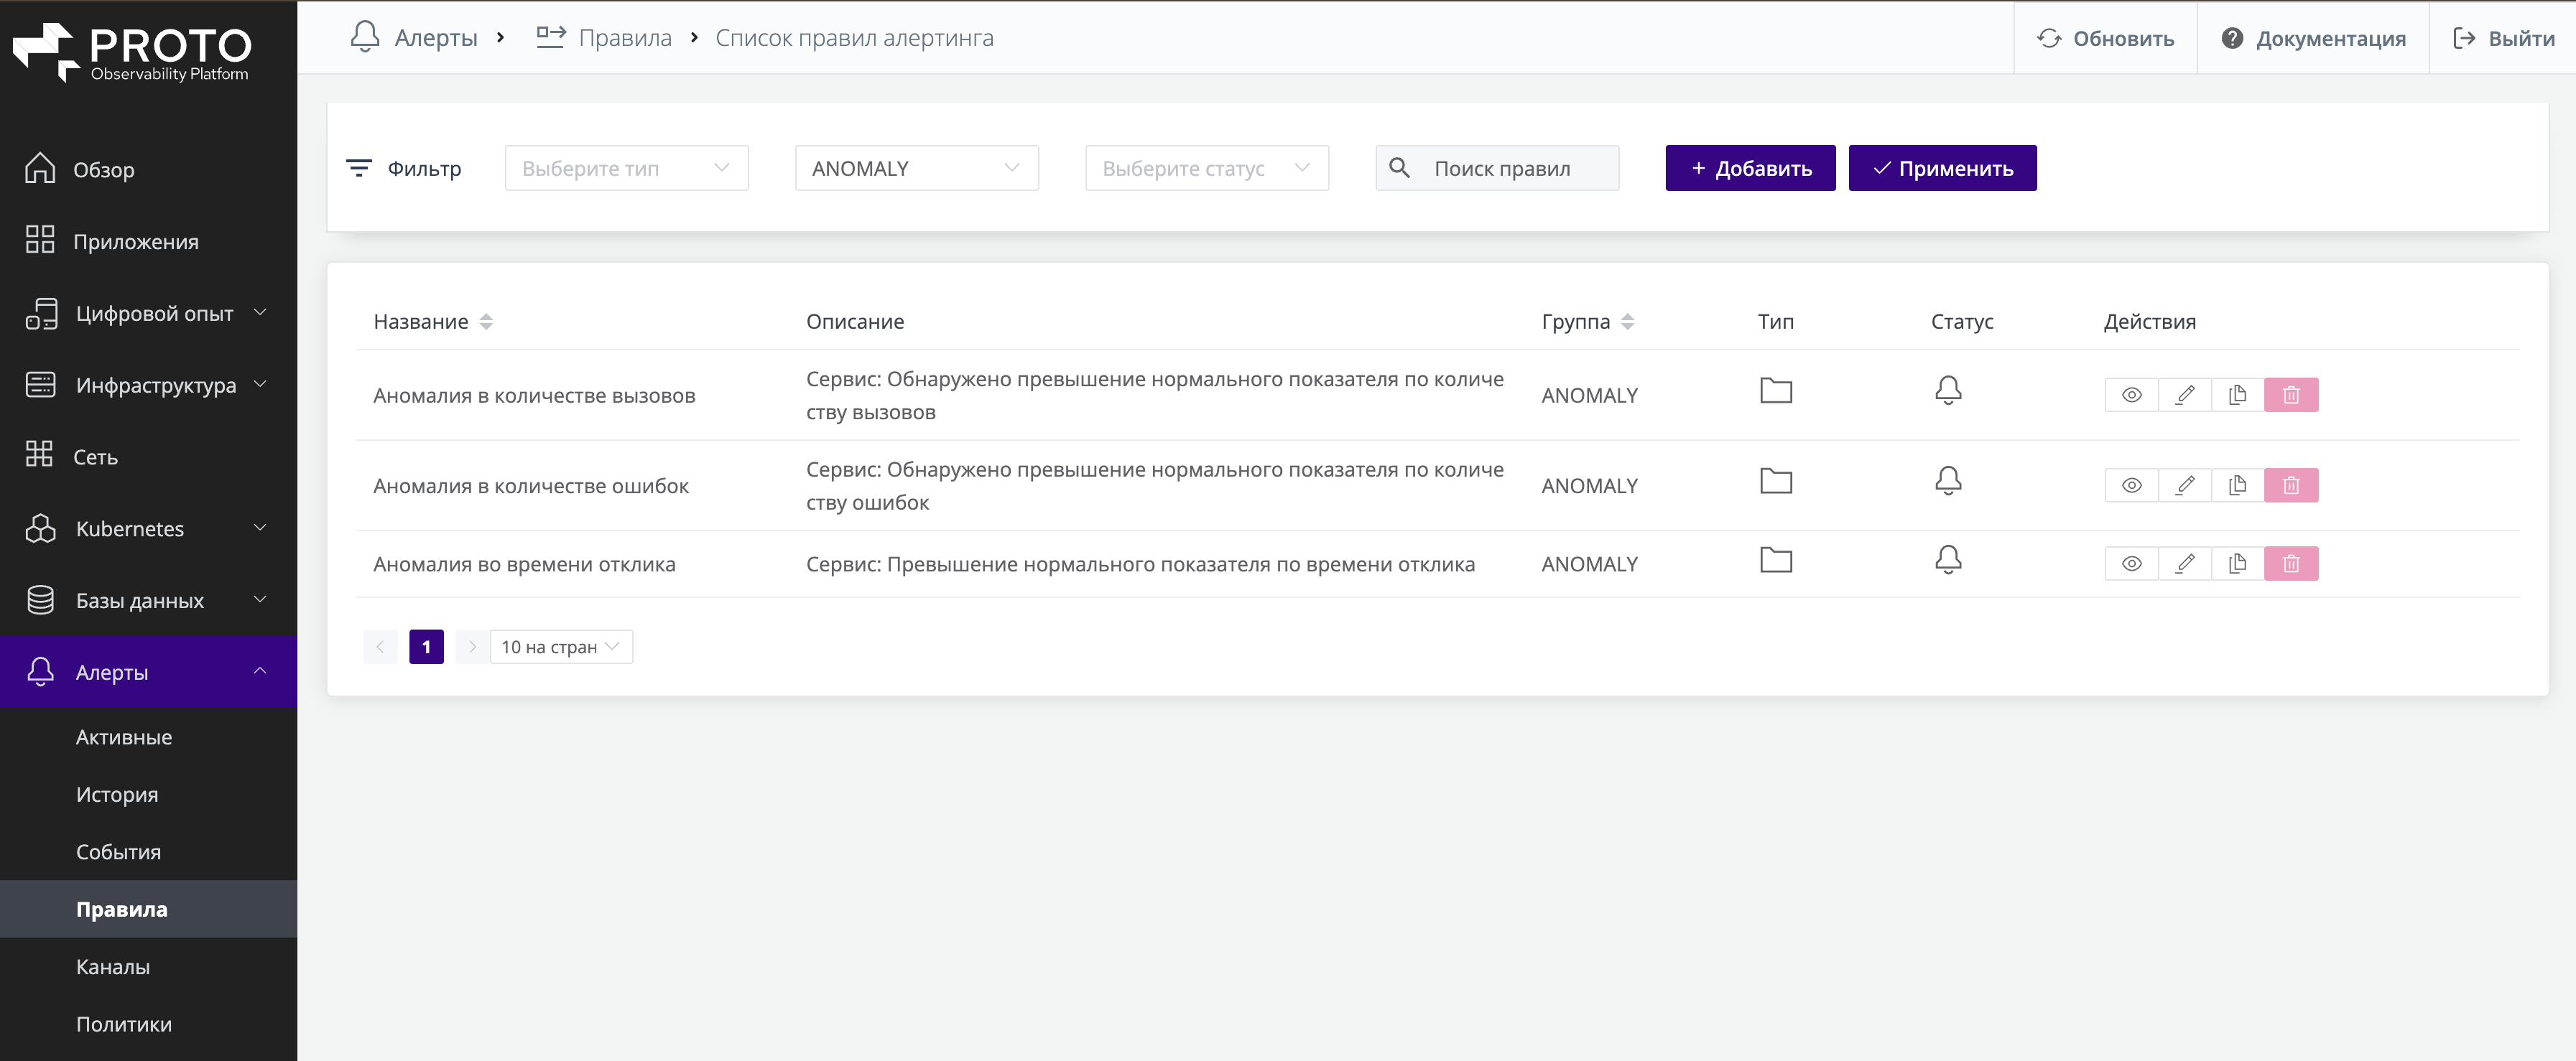Image resolution: width=2576 pixels, height=1061 pixels.
Task: View rule Аномалия во времени отклика (eye icon)
Action: pos(2131,564)
